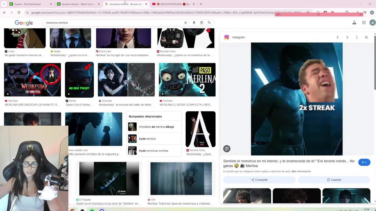The width and height of the screenshot is (376, 211).
Task: Close the Instagram image preview panel
Action: click(x=366, y=37)
